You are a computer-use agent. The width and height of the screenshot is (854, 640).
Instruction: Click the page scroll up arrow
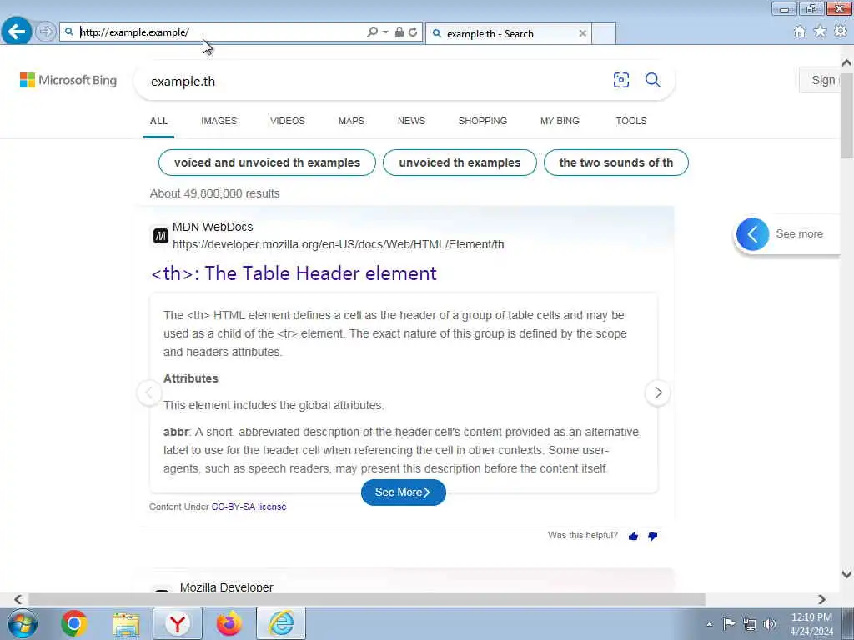click(846, 62)
